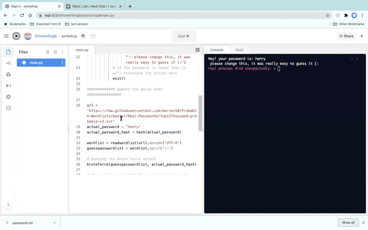Reload the browser page
Image resolution: width=368 pixels, height=230 pixels.
(x=22, y=15)
